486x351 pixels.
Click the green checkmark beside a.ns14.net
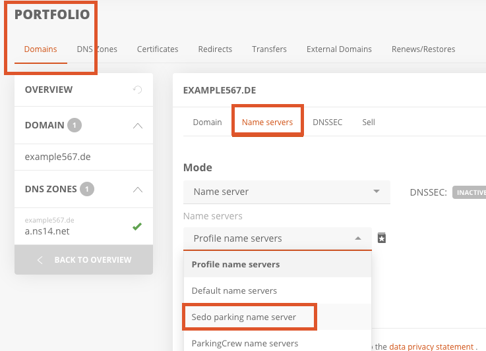click(x=137, y=227)
